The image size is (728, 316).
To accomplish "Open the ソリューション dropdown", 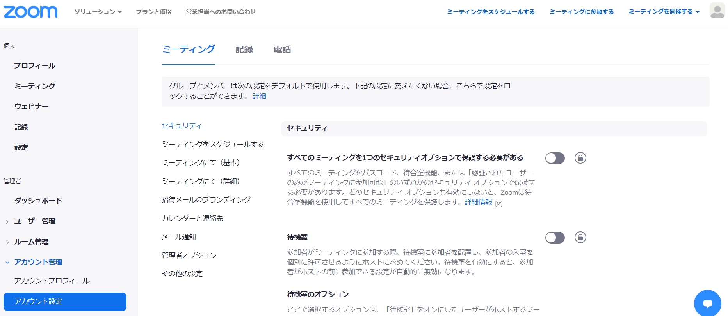I will point(98,12).
